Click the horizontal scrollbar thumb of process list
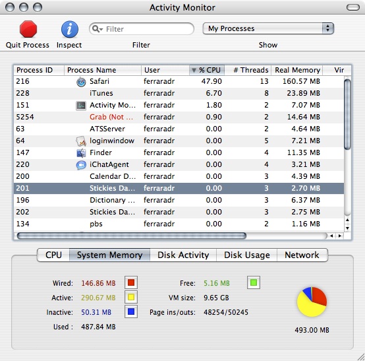The width and height of the screenshot is (365, 361). click(x=132, y=236)
